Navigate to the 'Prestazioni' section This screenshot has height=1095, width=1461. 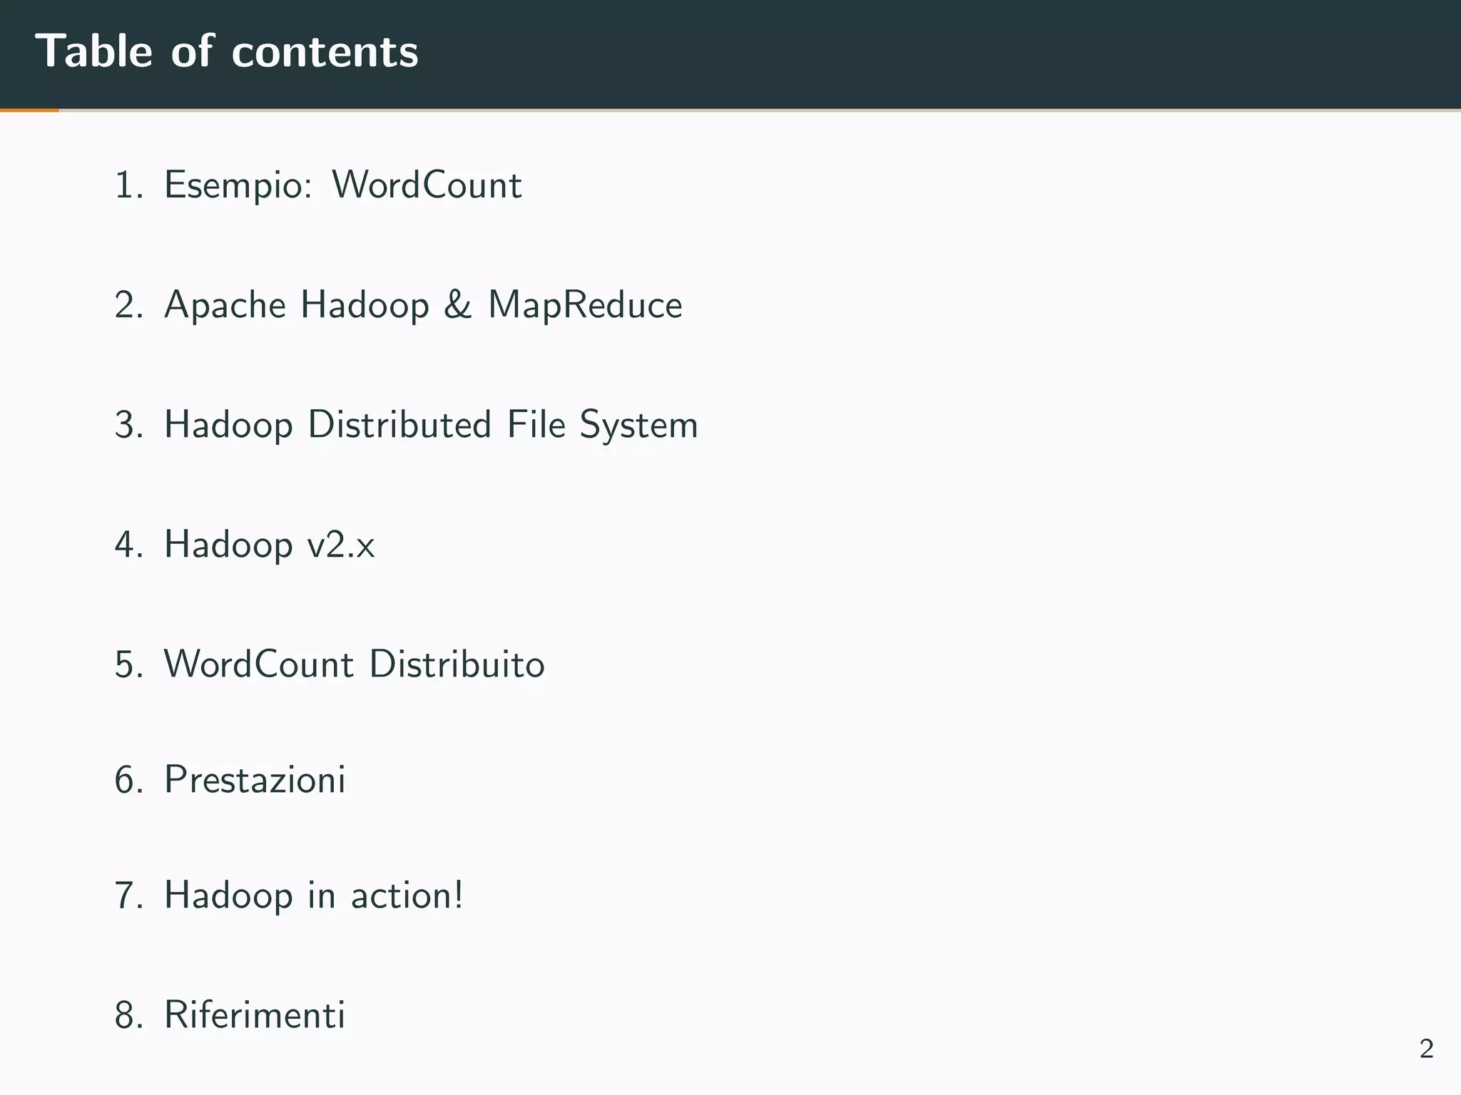[x=255, y=779]
